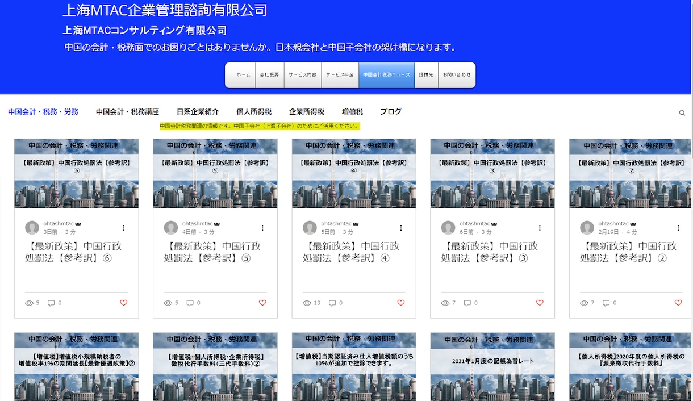Open more options for 行政処罰法 ④ post
The width and height of the screenshot is (693, 401).
[x=401, y=228]
